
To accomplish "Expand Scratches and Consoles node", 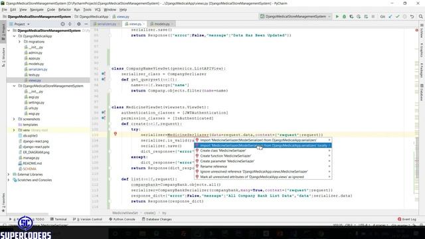I will [x=9, y=180].
